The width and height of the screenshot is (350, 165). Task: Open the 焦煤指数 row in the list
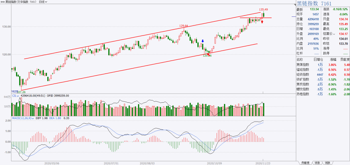tap(322, 65)
